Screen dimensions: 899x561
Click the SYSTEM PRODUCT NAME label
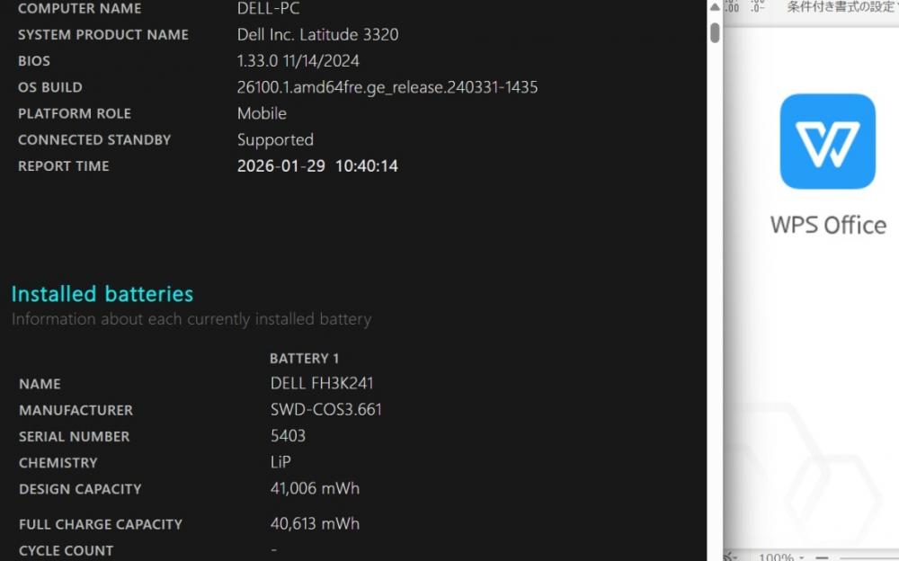click(103, 34)
